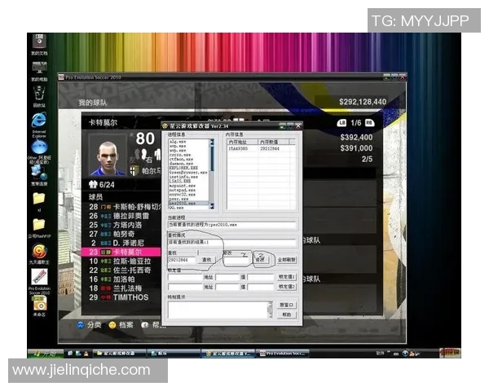The width and height of the screenshot is (489, 391).
Task: Open the Recycle Bin desktop icon
Action: [x=38, y=94]
